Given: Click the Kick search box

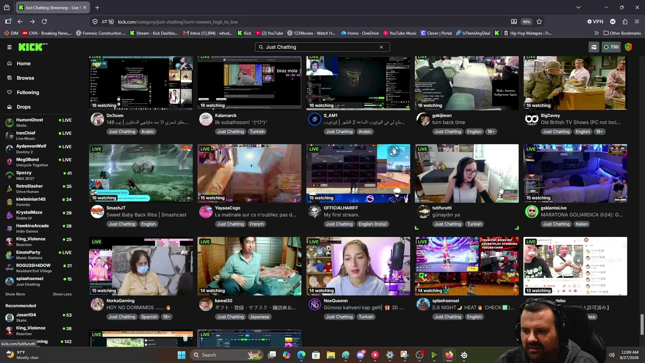Looking at the screenshot, I should pos(322,47).
